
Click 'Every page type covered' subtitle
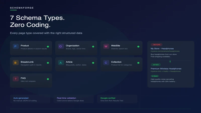46,33
